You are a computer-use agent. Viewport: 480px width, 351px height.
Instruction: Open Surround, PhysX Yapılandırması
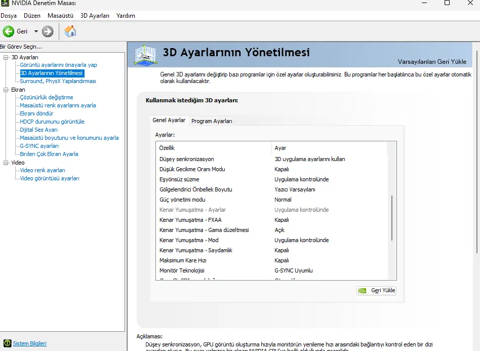pyautogui.click(x=58, y=81)
